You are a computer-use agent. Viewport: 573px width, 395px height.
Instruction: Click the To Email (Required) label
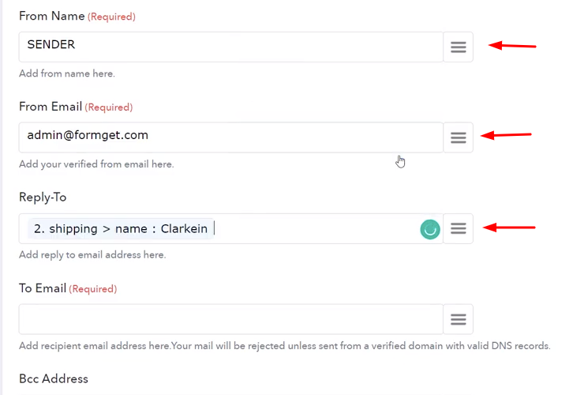pyautogui.click(x=68, y=288)
